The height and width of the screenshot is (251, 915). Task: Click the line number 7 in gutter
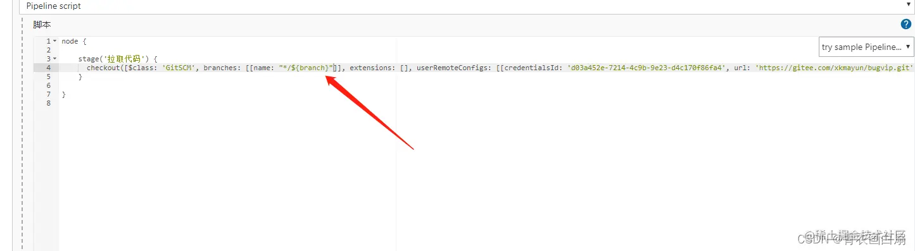coord(48,94)
